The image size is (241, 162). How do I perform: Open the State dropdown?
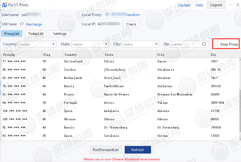click(90, 44)
